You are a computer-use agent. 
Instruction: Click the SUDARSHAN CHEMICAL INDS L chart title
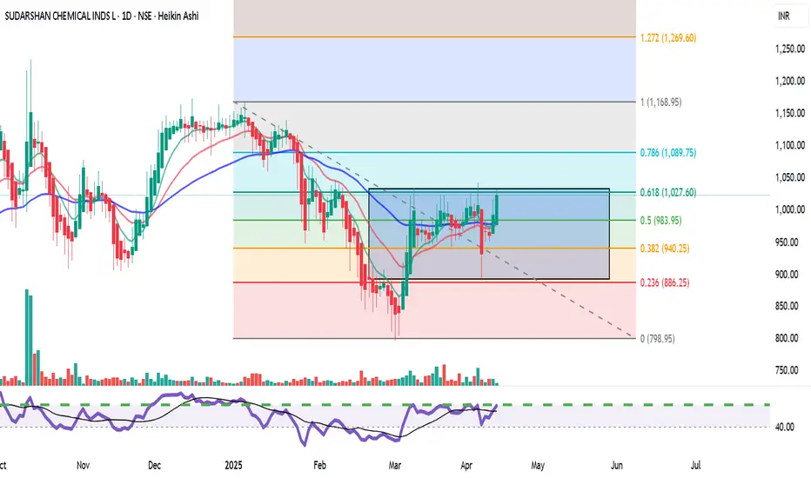tap(101, 16)
